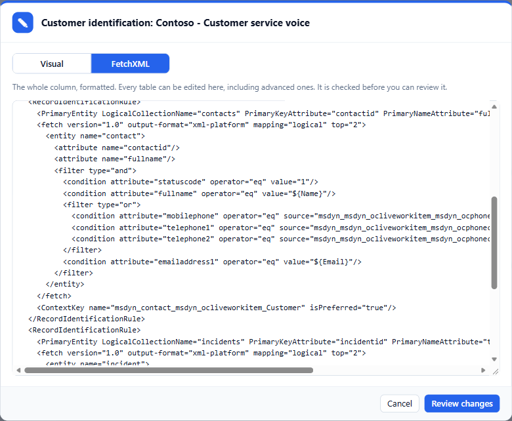Click the horizontal scrollbar left arrow

coord(18,370)
